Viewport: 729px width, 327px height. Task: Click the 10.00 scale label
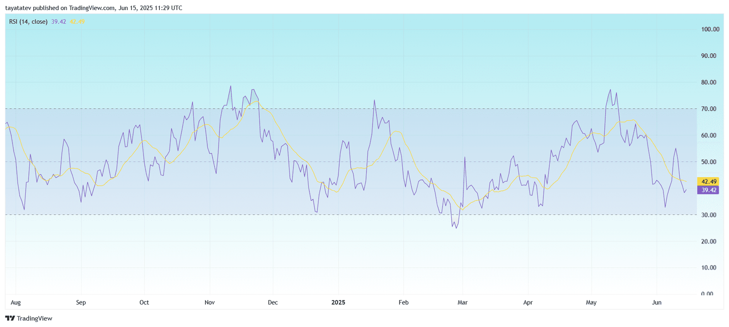pos(709,267)
